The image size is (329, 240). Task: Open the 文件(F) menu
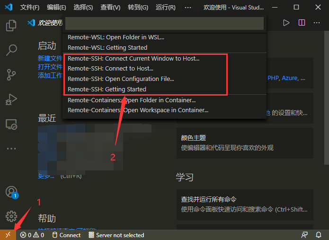(x=29, y=8)
